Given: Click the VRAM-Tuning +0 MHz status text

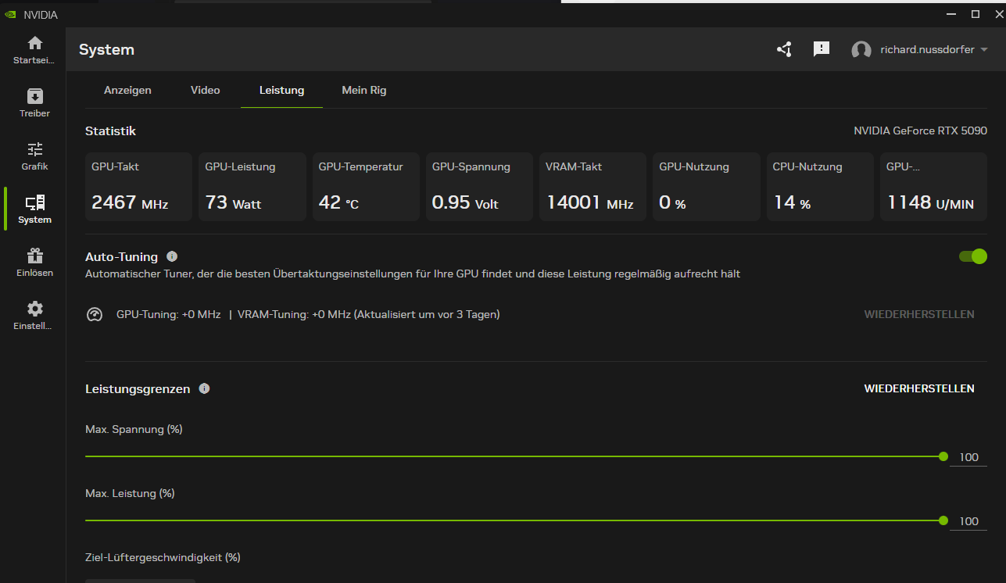Looking at the screenshot, I should (369, 314).
